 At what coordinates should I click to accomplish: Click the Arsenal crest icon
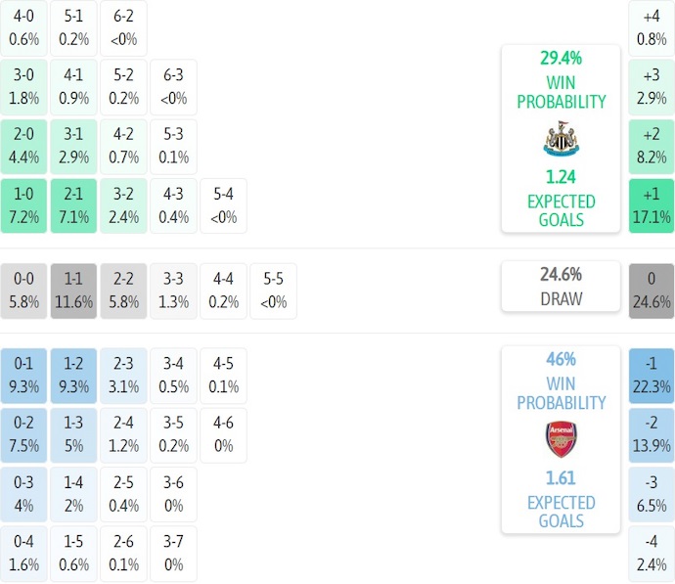coord(561,439)
